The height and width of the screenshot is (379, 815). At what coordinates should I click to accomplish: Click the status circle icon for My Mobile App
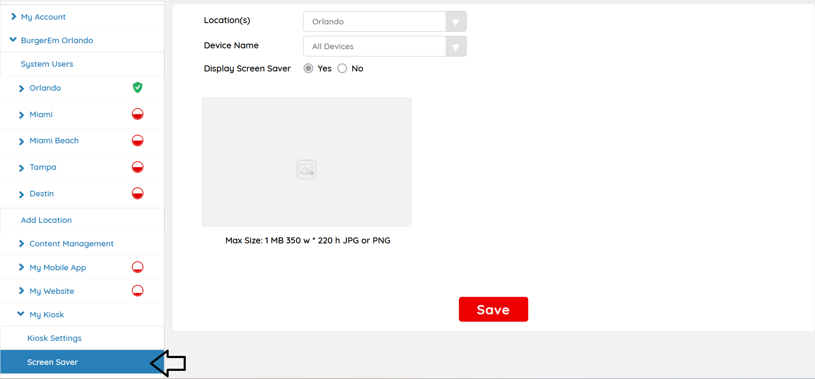137,267
